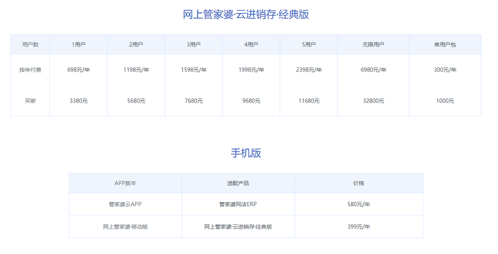Click the 手机版 section heading
The width and height of the screenshot is (498, 254).
[246, 153]
